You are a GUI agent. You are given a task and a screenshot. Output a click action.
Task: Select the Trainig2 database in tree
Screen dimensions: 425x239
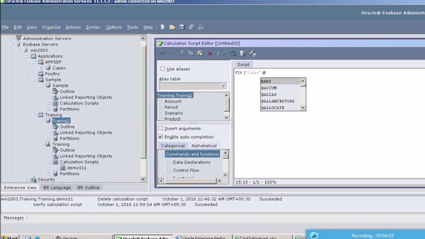61,120
